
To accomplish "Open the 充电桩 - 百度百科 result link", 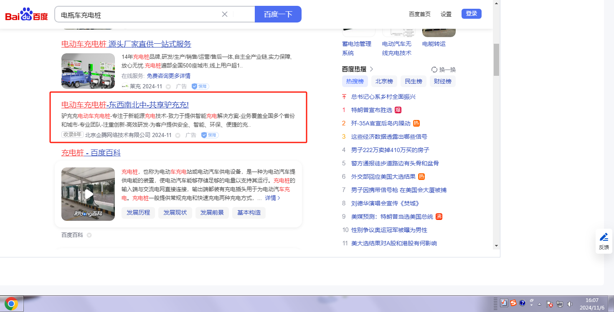I will [91, 153].
